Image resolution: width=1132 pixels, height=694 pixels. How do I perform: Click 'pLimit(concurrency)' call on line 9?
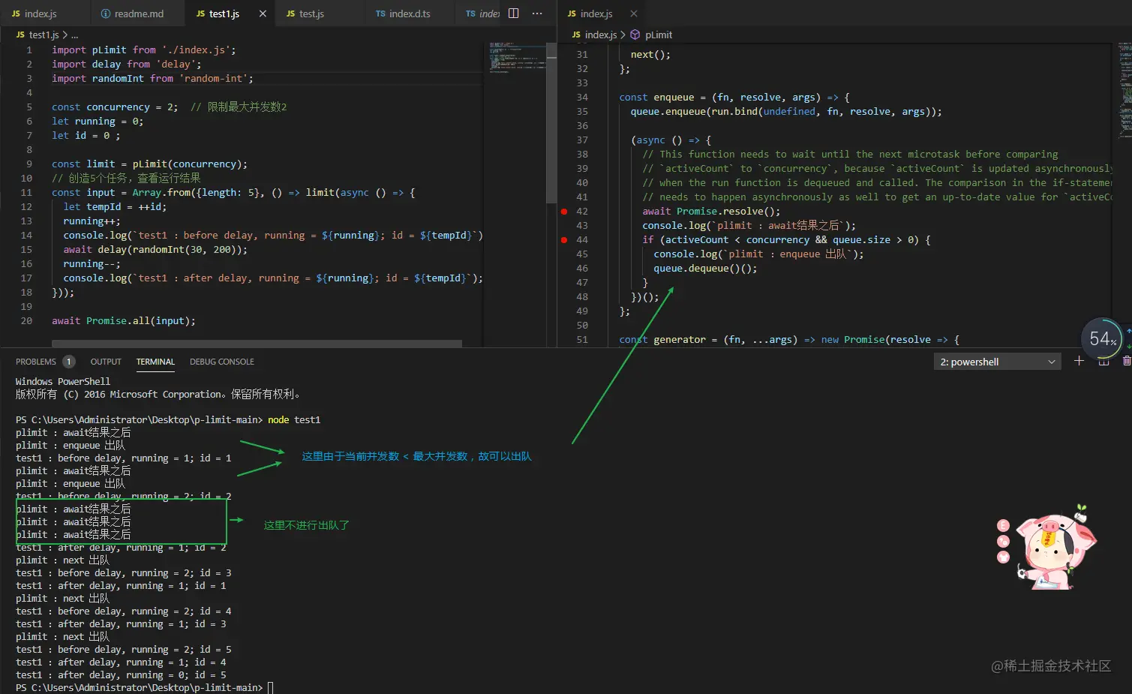click(187, 164)
